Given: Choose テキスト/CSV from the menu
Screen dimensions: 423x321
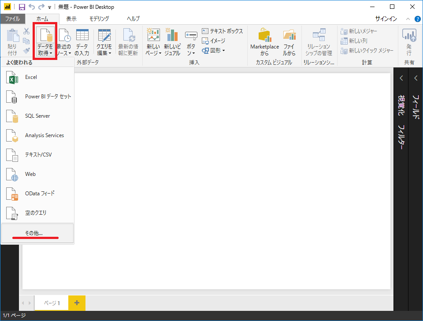Looking at the screenshot, I should [37, 155].
